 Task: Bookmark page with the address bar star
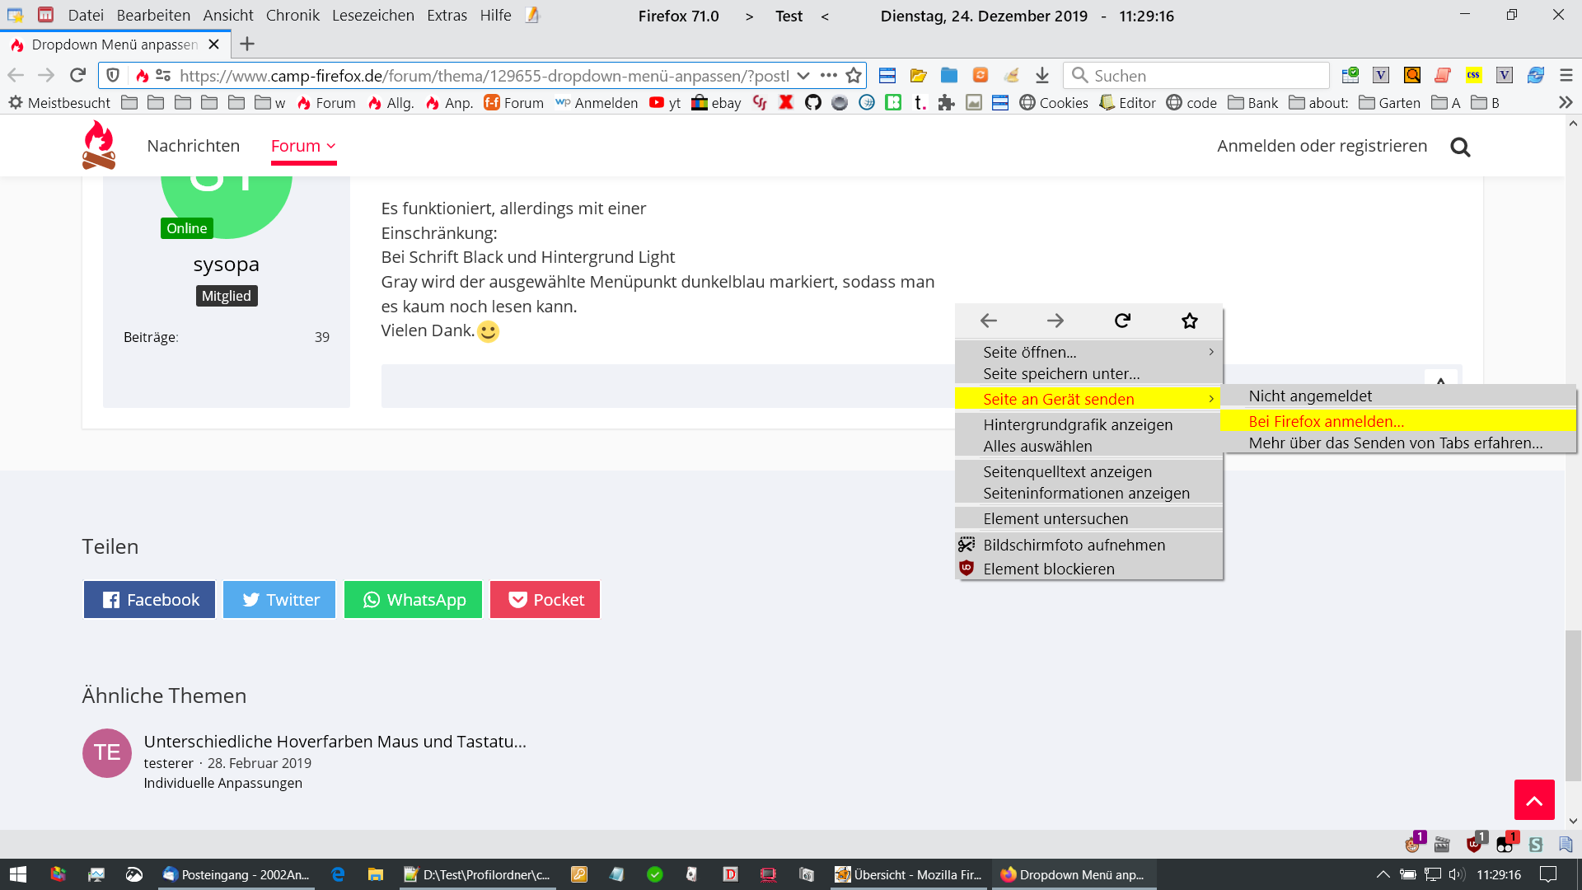click(x=854, y=76)
